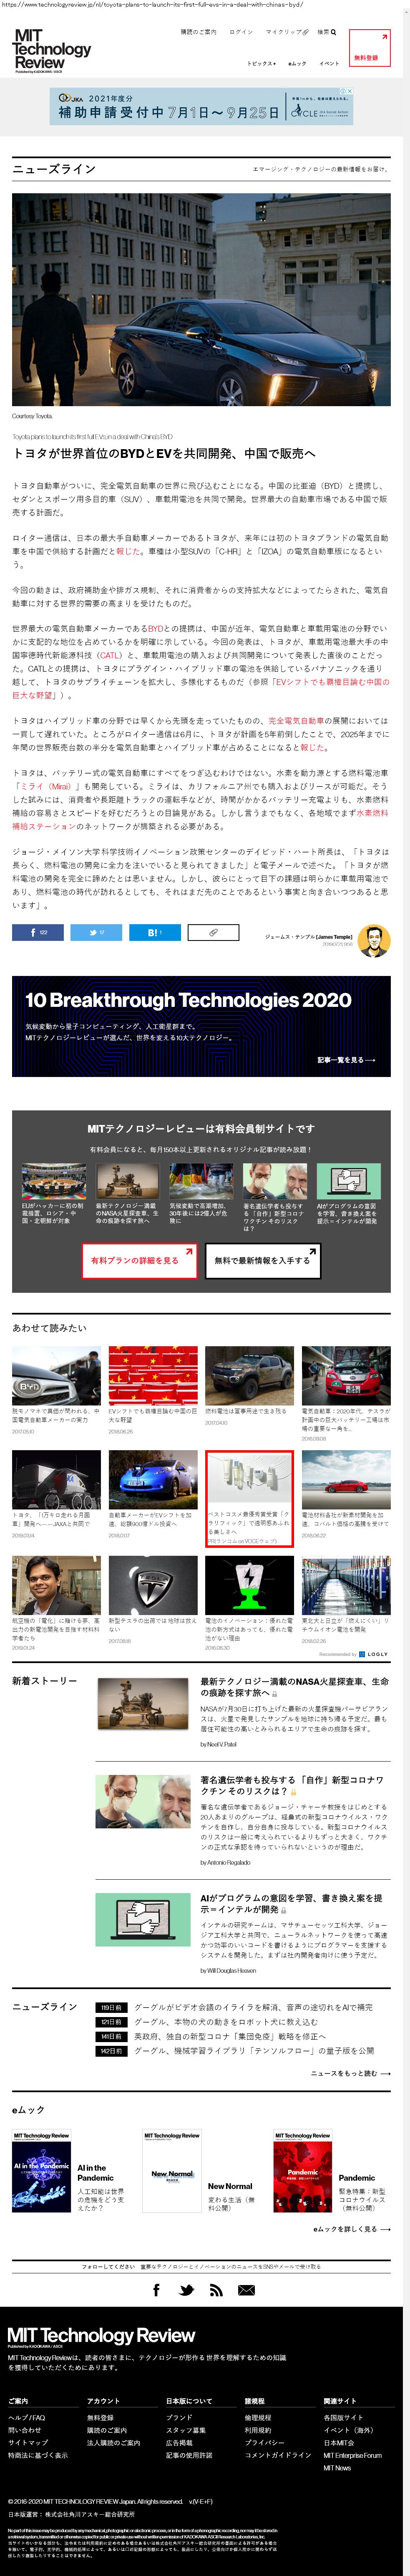Copy article link with the chain-link button
The width and height of the screenshot is (410, 2576).
[x=213, y=932]
